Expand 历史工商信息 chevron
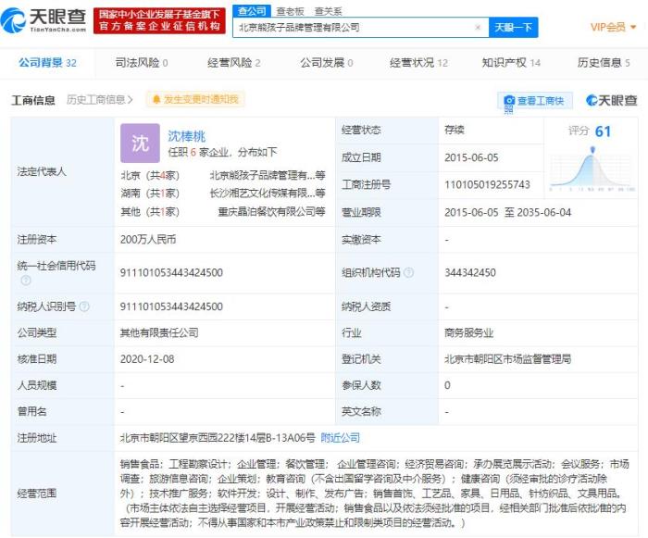The height and width of the screenshot is (538, 648). pos(131,100)
